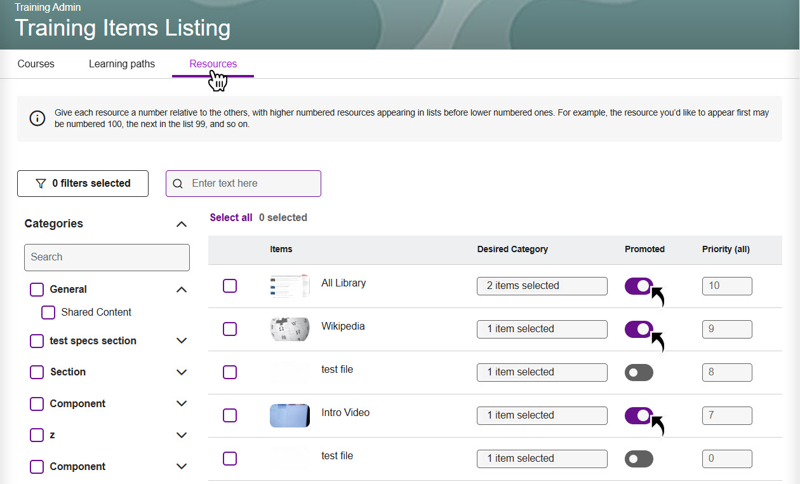Click the info icon in the notice banner
Viewport: 800px width, 484px height.
[37, 119]
